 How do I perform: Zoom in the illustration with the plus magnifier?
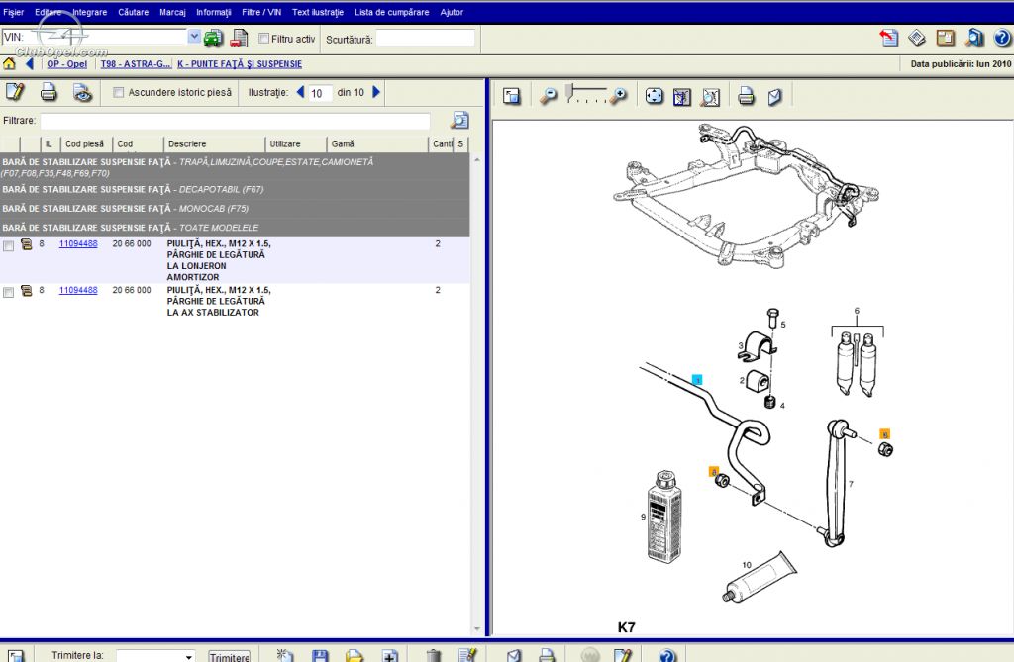click(619, 96)
